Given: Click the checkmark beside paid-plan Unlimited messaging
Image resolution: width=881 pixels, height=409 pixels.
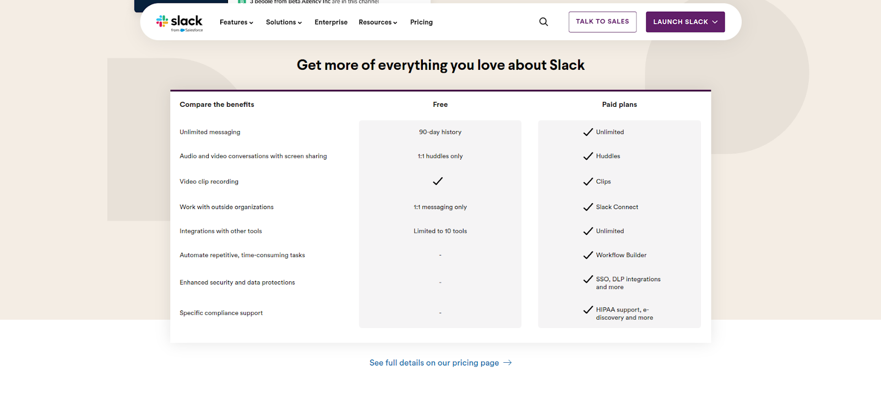Looking at the screenshot, I should [x=588, y=132].
